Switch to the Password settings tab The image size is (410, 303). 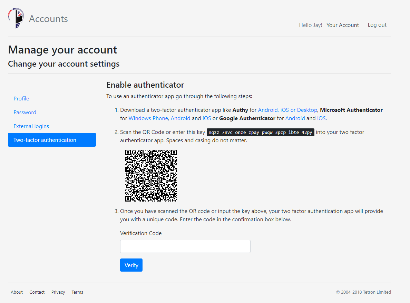click(x=25, y=113)
